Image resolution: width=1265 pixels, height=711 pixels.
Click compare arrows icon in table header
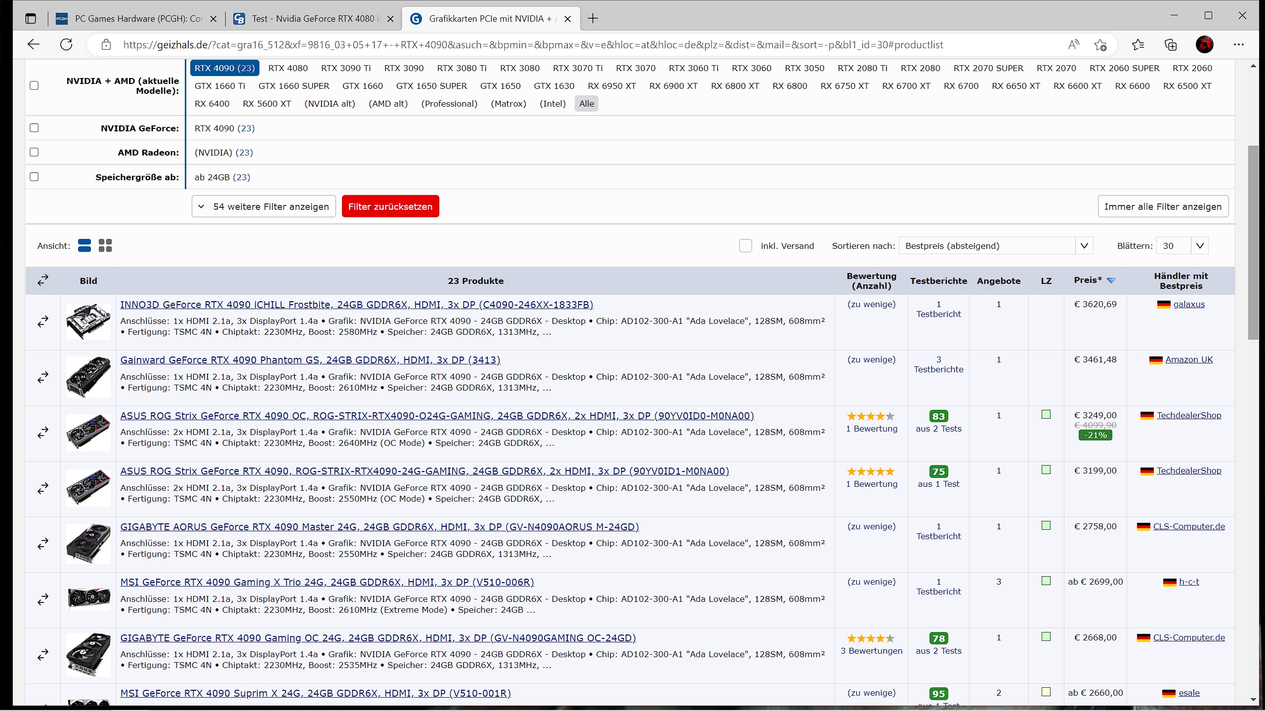coord(43,280)
